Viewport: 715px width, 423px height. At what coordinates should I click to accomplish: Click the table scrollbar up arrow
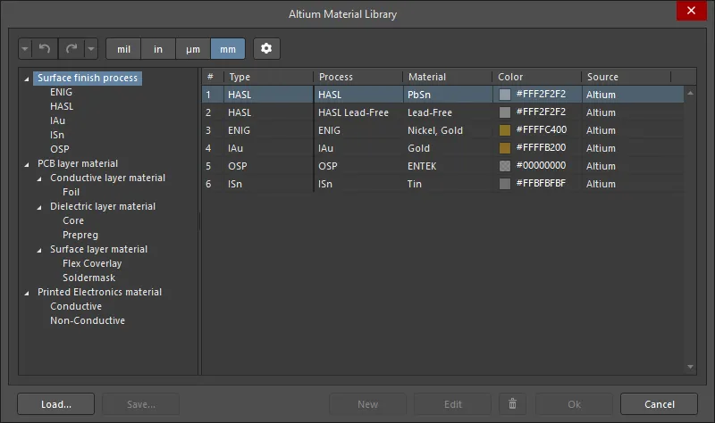690,93
